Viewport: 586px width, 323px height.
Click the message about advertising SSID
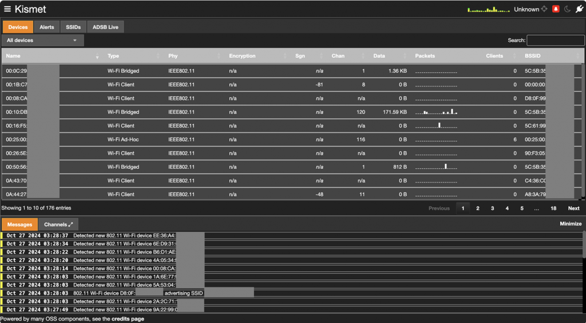(x=291, y=293)
